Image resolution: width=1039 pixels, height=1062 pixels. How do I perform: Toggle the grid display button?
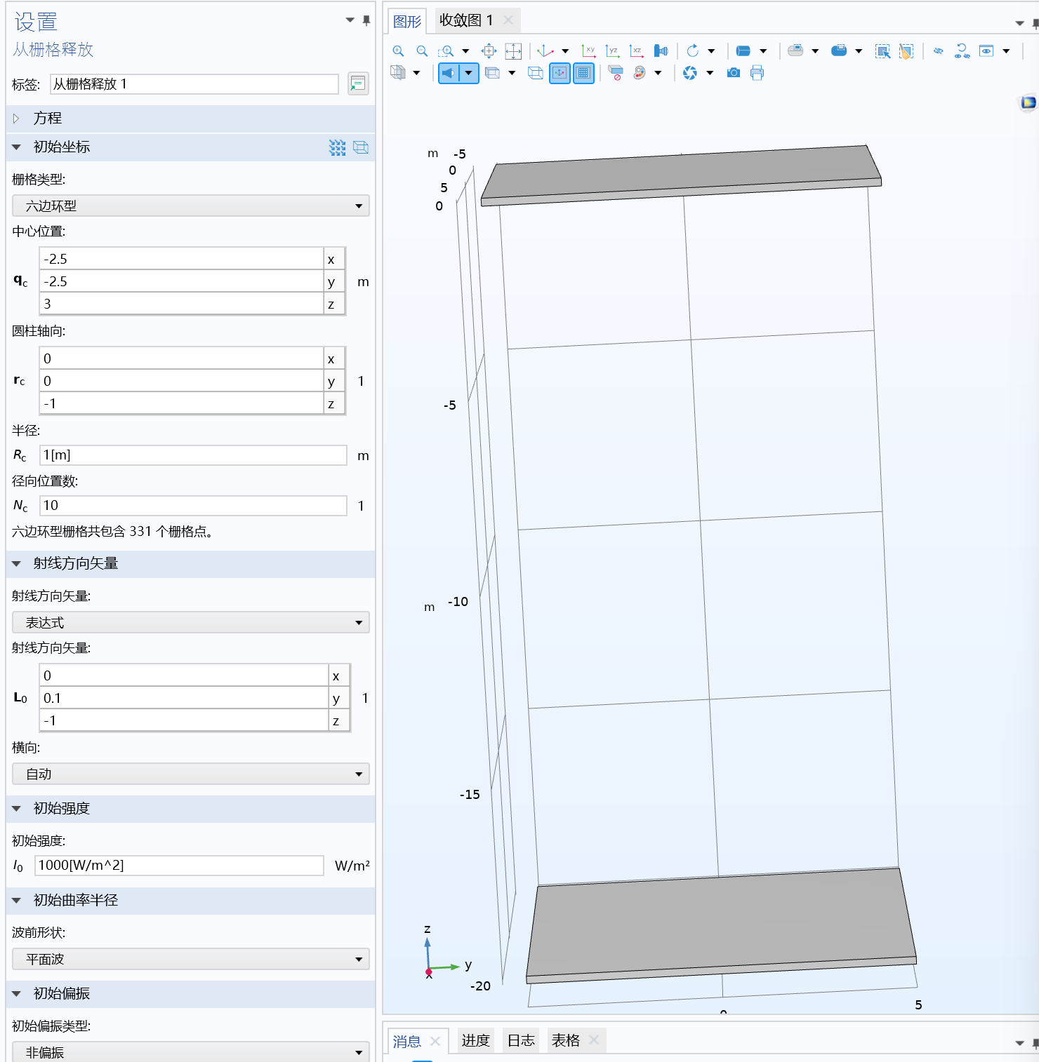[x=583, y=72]
